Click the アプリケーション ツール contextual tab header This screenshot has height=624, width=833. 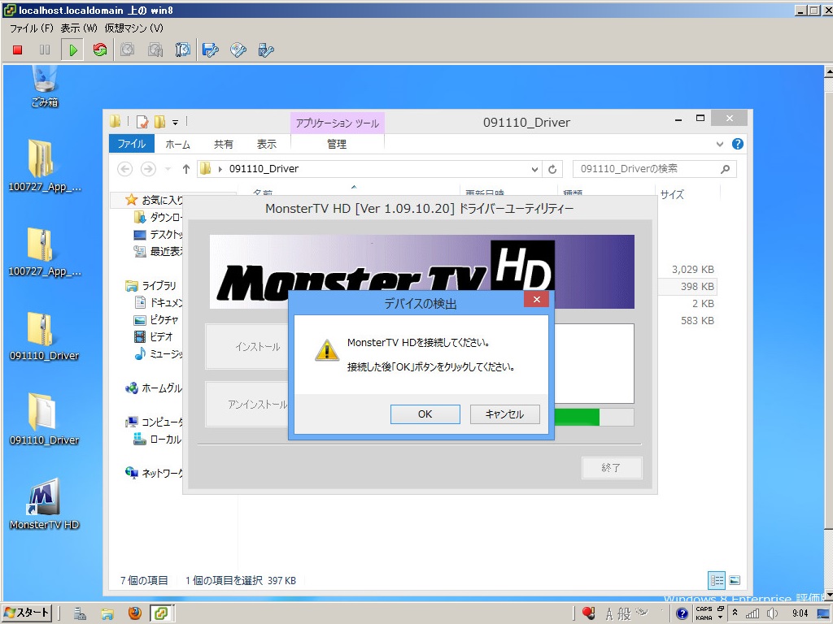[338, 123]
